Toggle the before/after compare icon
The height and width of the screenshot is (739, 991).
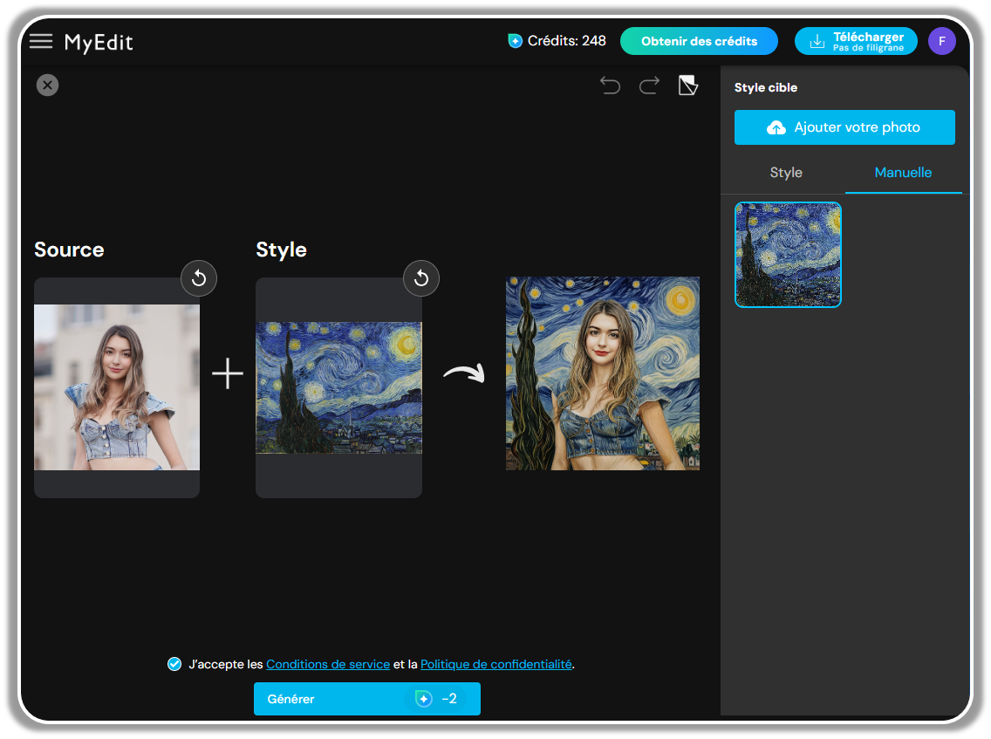click(687, 86)
